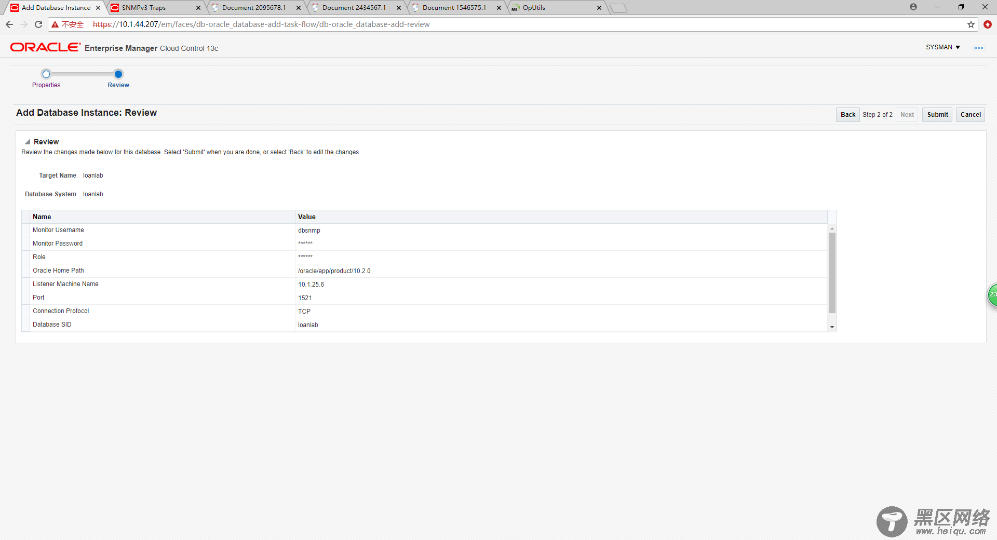
Task: Click the Database System value loanlab
Action: pos(93,194)
